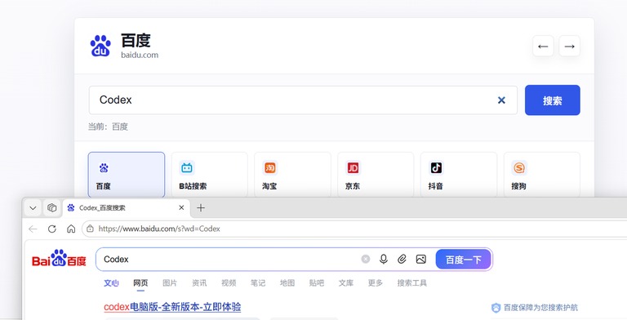This screenshot has width=627, height=320.
Task: Click the 当前：百度 status text
Action: (108, 127)
